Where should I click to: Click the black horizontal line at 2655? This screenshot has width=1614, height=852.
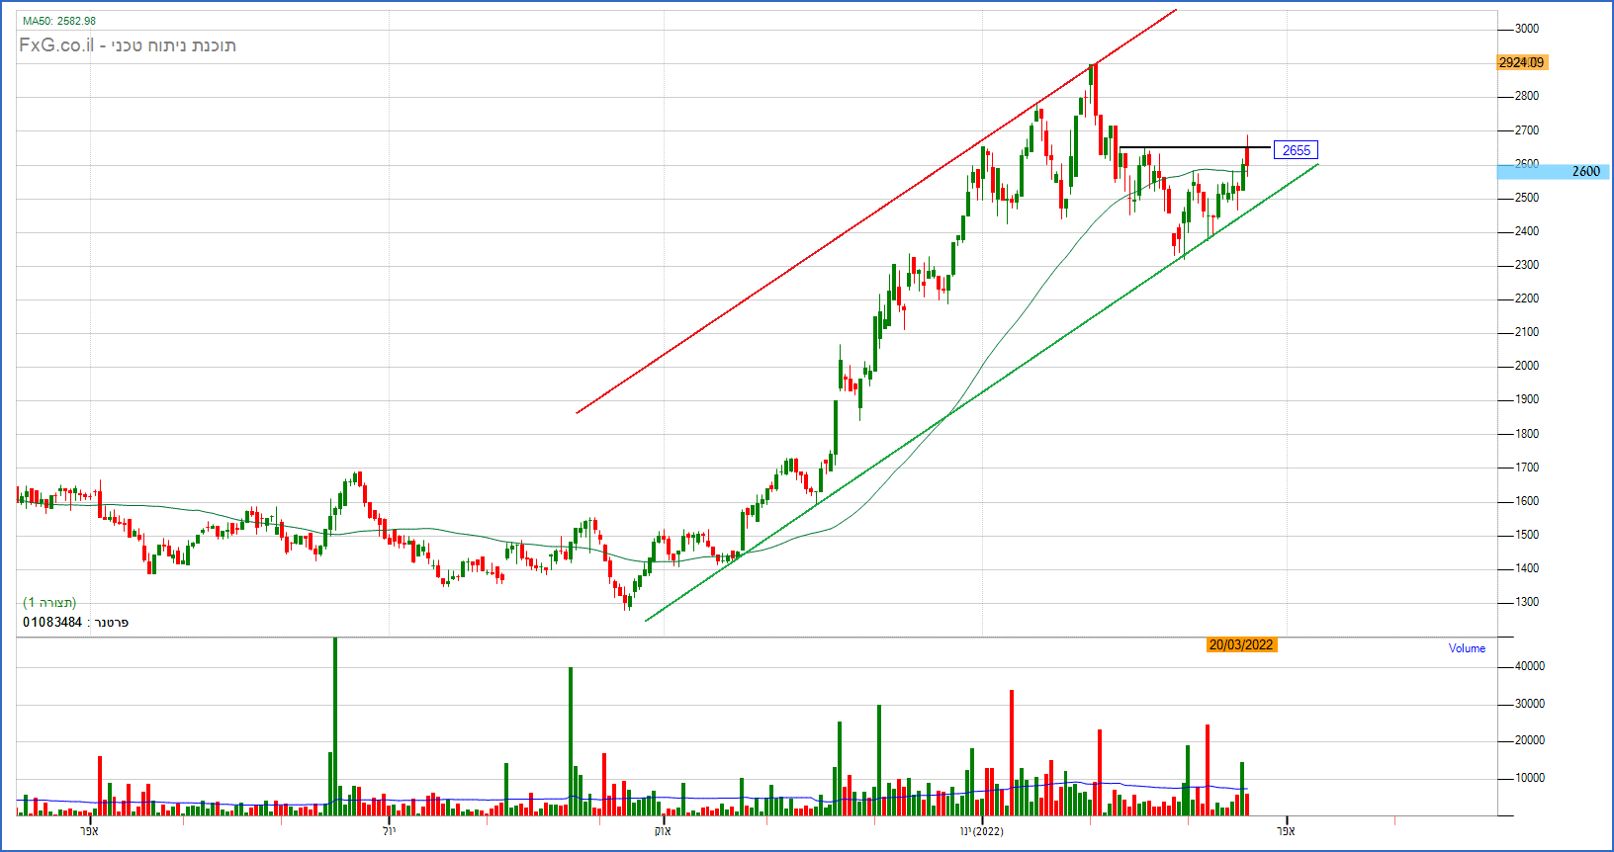click(1195, 147)
